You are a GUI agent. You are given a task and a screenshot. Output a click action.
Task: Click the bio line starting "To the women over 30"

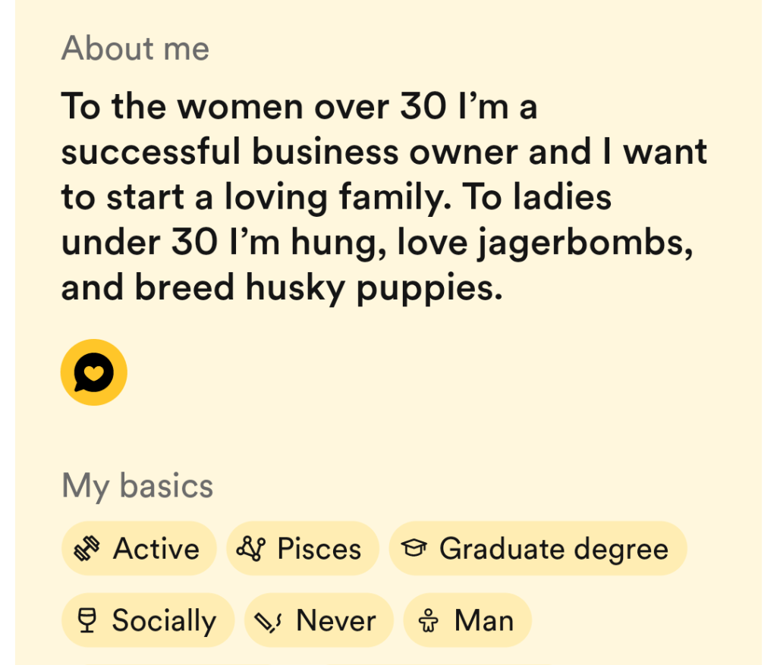click(299, 107)
